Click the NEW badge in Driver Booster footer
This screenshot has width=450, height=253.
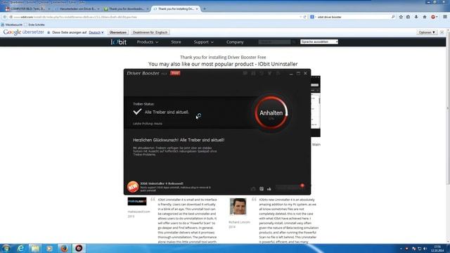(133, 187)
